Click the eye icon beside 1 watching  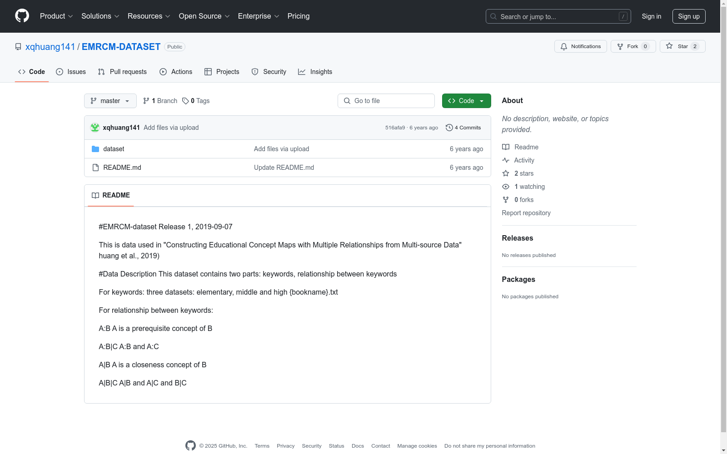pyautogui.click(x=506, y=187)
